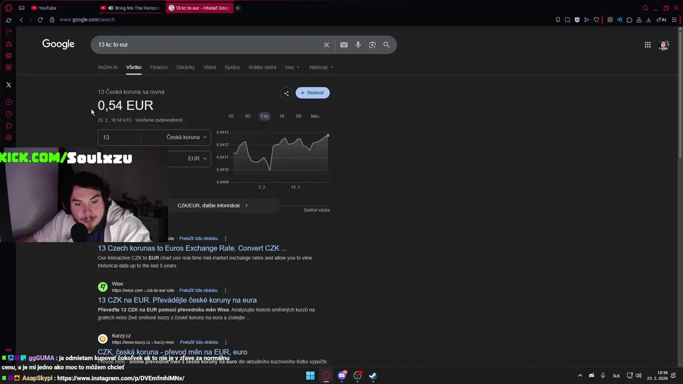Submit search with the magnifier icon
The width and height of the screenshot is (683, 384).
386,45
